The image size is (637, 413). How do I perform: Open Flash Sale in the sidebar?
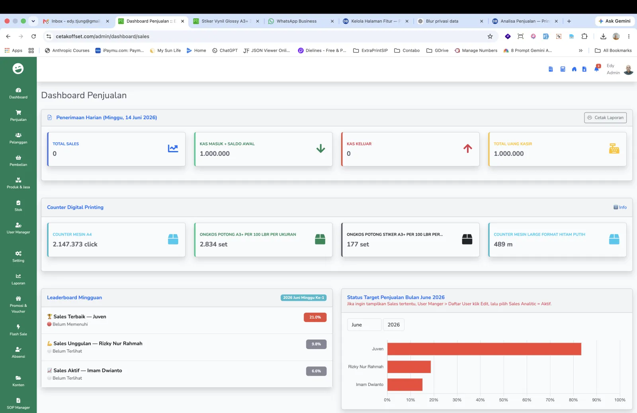pos(18,330)
